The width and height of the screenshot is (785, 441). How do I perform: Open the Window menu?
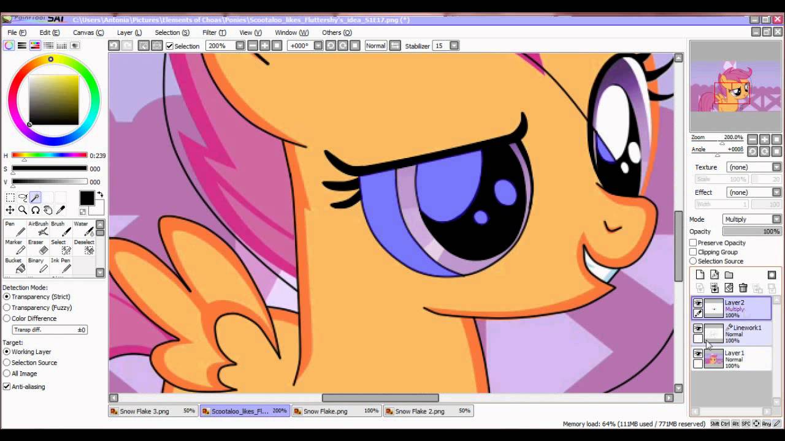click(292, 32)
